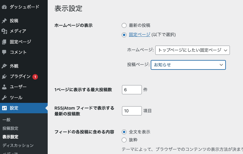The width and height of the screenshot is (243, 154).
Task: Click the 外観 paintbrush icon
Action: 4,66
